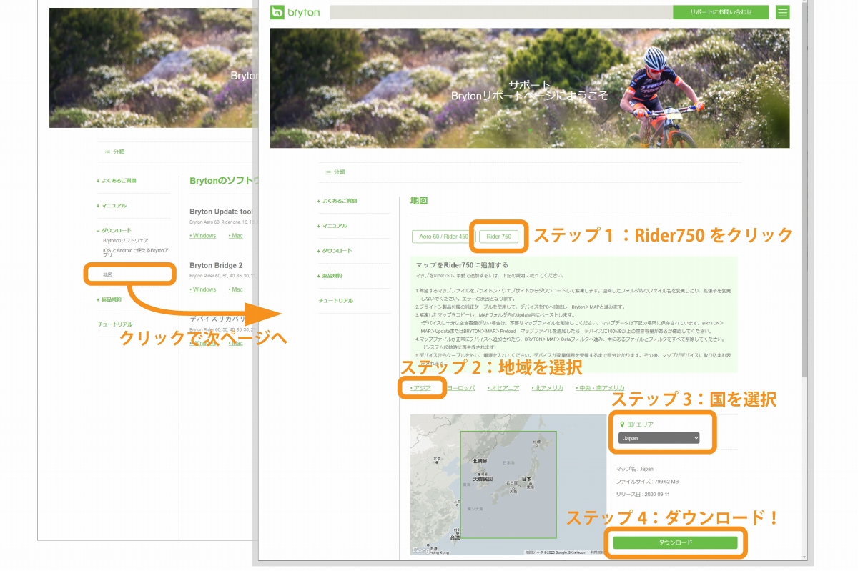This screenshot has height=571, width=858.
Task: Click the Bryton logo in the front page header
Action: [295, 12]
